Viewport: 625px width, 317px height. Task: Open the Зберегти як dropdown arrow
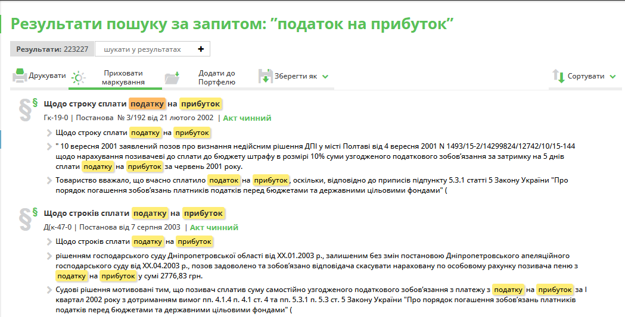[325, 77]
